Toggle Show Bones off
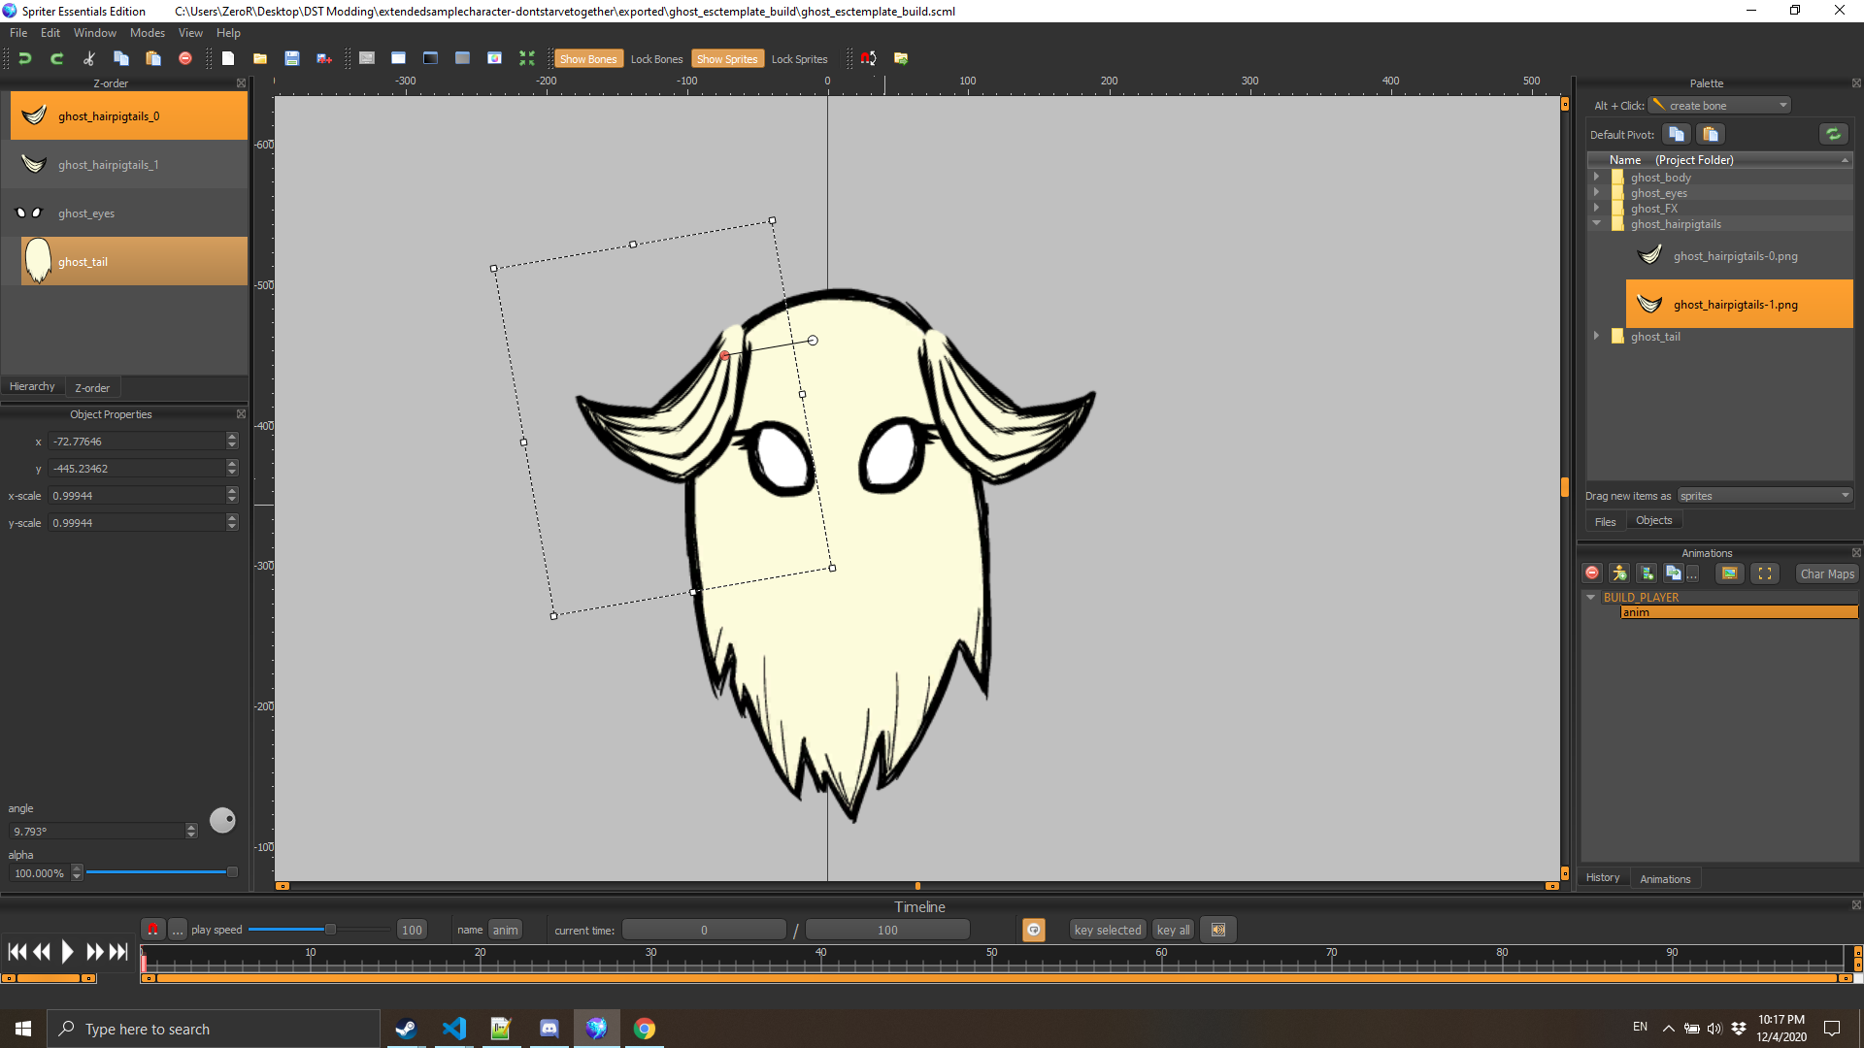This screenshot has width=1864, height=1048. pos(587,59)
